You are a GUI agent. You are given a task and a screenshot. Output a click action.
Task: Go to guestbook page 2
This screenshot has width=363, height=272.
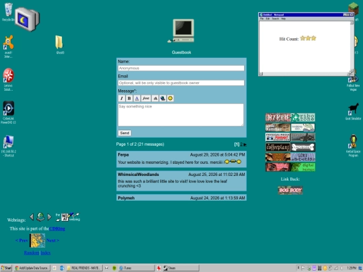(x=241, y=144)
